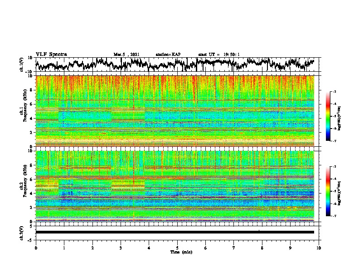Click the "4" kHz tick on ch.2 frequency axis

[31, 194]
